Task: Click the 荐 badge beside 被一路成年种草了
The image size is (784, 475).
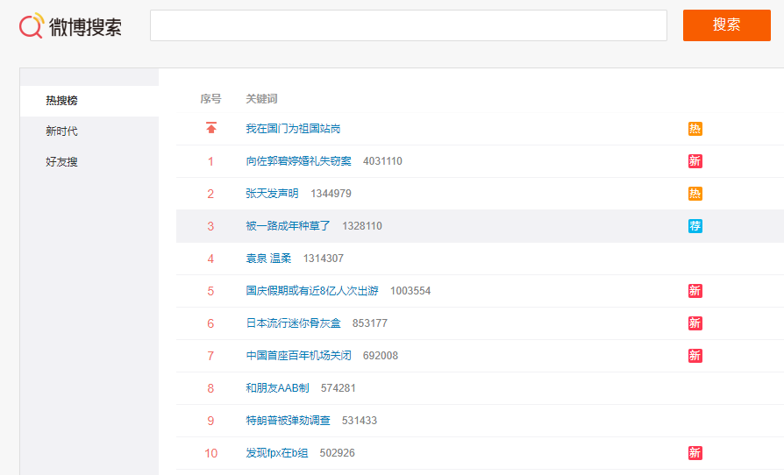Action: point(695,226)
